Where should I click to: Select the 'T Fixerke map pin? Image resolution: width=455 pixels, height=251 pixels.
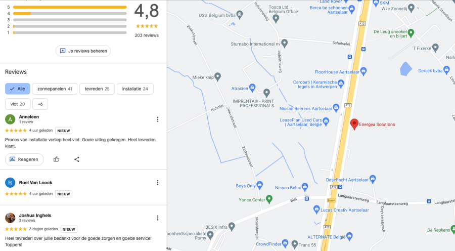[x=435, y=48]
